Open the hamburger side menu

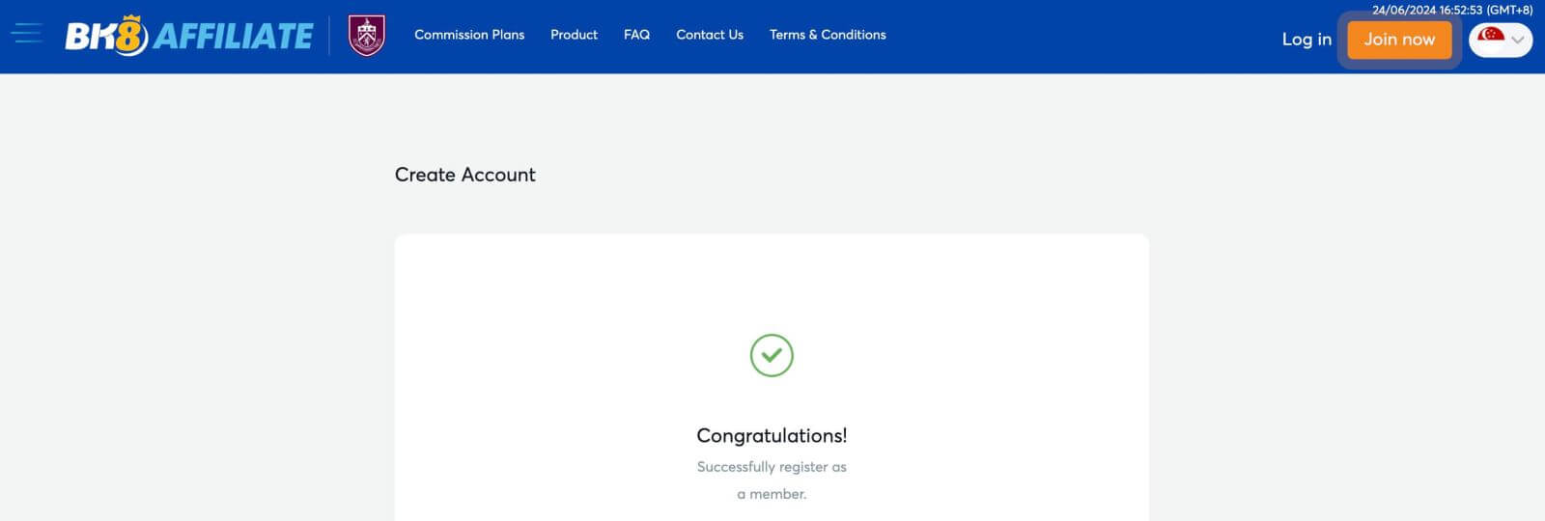[27, 35]
